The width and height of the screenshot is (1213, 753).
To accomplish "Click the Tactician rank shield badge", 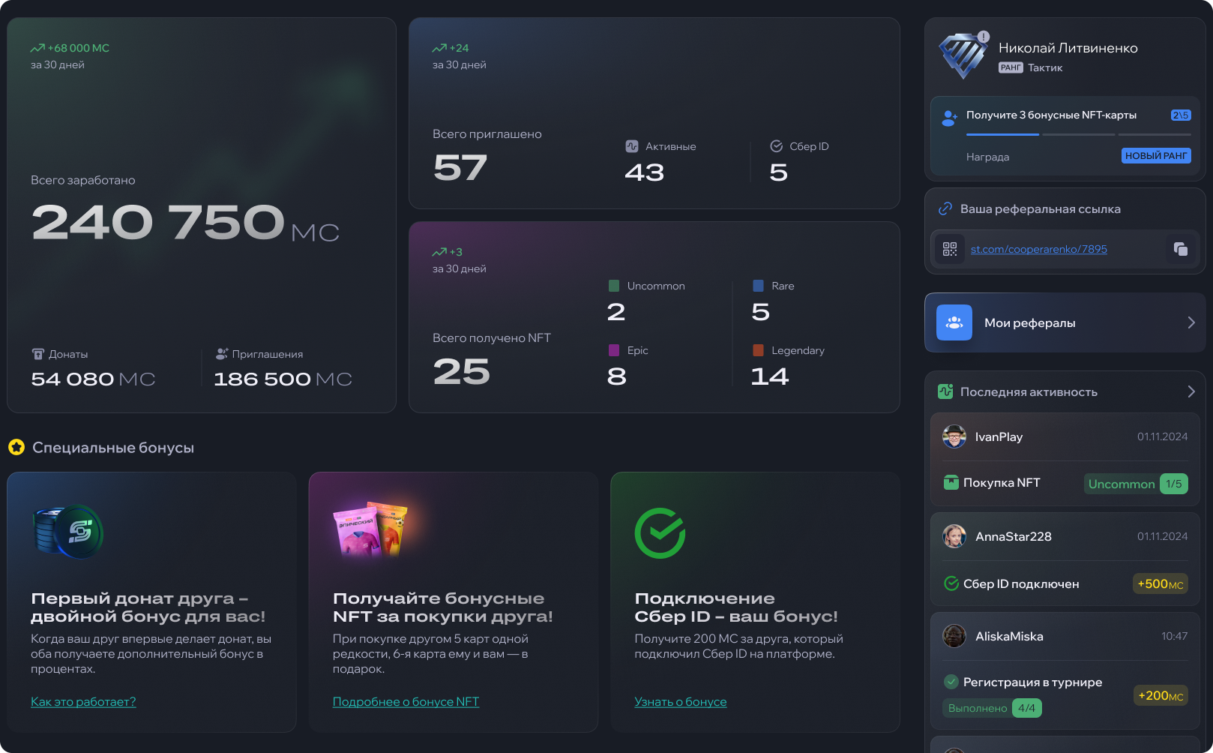I will 963,55.
